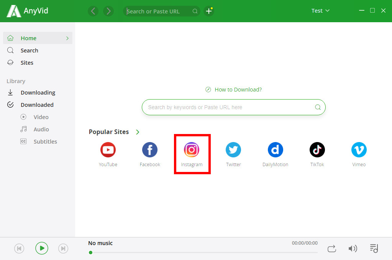Click the Downloading arrow icon

(10, 92)
